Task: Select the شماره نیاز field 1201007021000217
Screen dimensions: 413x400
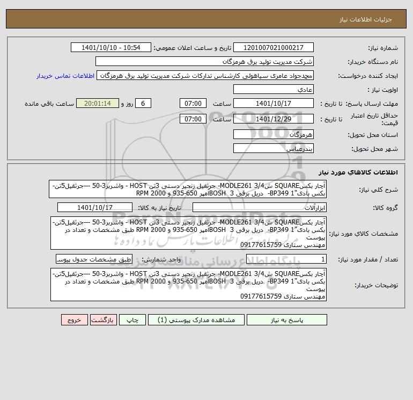Action: coord(274,47)
